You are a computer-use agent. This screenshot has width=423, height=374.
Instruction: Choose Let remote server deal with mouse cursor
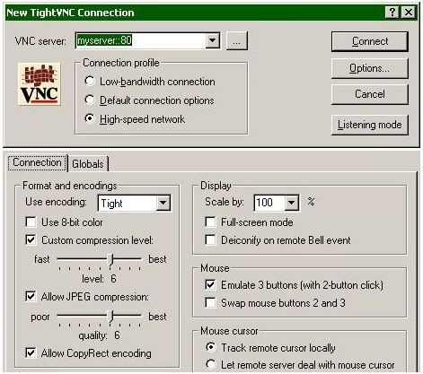coord(211,364)
